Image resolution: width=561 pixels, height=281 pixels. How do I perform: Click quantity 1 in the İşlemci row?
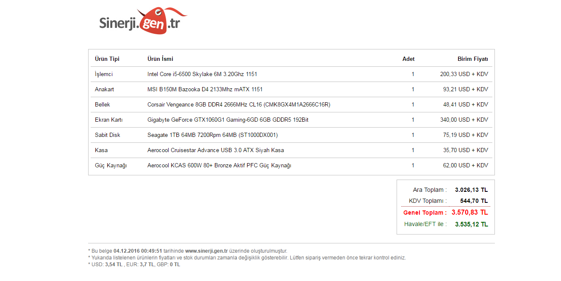pyautogui.click(x=413, y=74)
